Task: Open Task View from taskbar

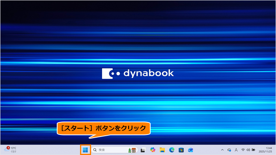Action: [143, 150]
